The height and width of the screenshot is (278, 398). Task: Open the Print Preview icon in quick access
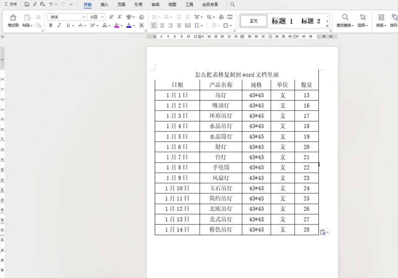click(x=42, y=4)
